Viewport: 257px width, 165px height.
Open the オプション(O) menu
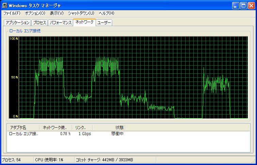coord(35,13)
